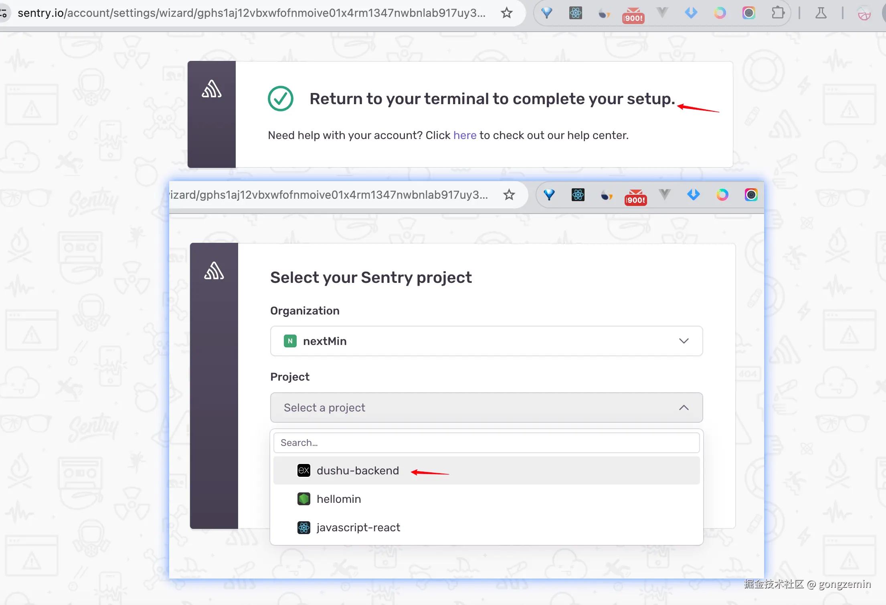
Task: Click the blue down-arrow extension in top toolbar
Action: tap(691, 13)
